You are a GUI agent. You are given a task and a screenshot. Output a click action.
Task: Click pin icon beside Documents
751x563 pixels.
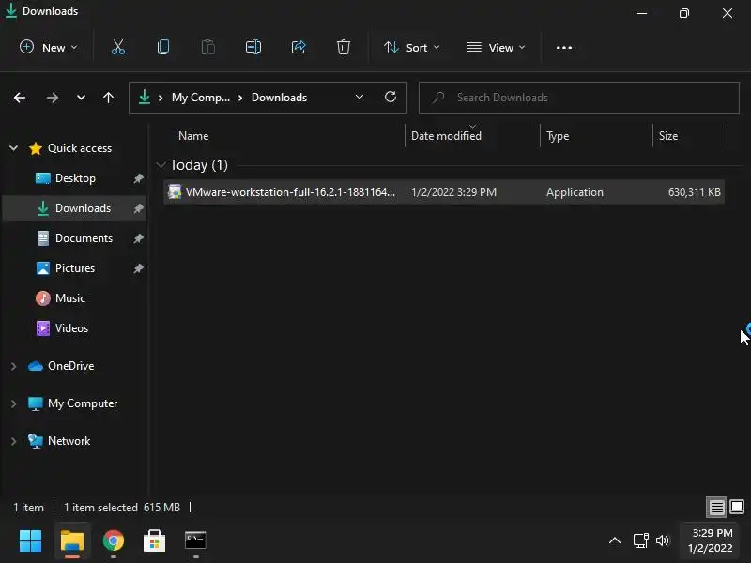(x=138, y=238)
